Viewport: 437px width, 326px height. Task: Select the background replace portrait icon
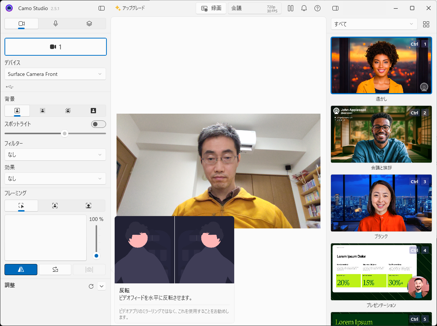93,111
